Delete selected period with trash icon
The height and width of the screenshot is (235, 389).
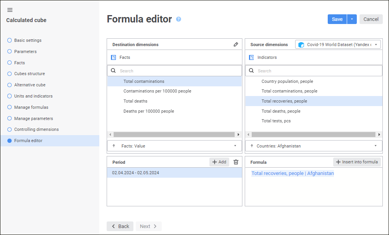pyautogui.click(x=236, y=162)
